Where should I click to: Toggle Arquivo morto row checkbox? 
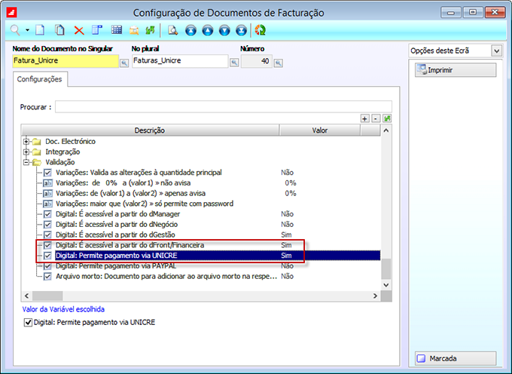tap(47, 277)
